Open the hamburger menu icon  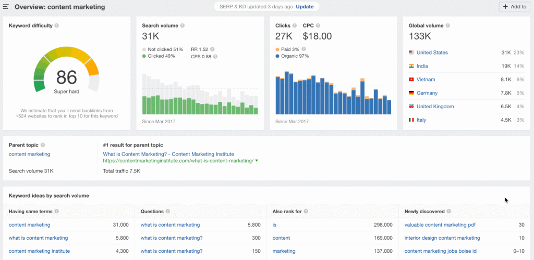click(6, 7)
